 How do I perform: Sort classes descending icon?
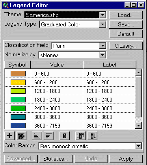click(49, 136)
